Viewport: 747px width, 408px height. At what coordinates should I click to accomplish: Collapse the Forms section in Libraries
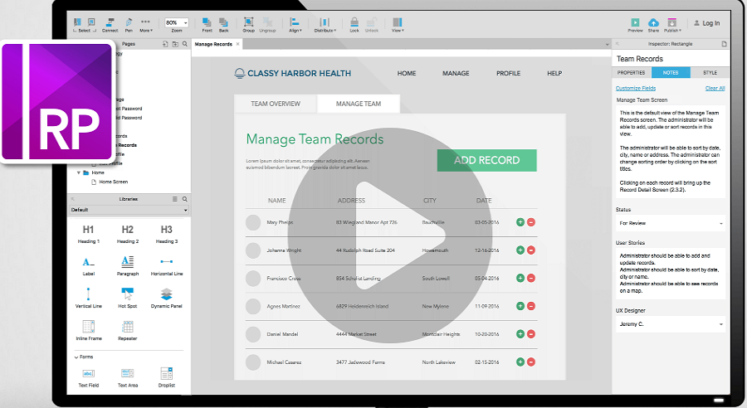76,357
